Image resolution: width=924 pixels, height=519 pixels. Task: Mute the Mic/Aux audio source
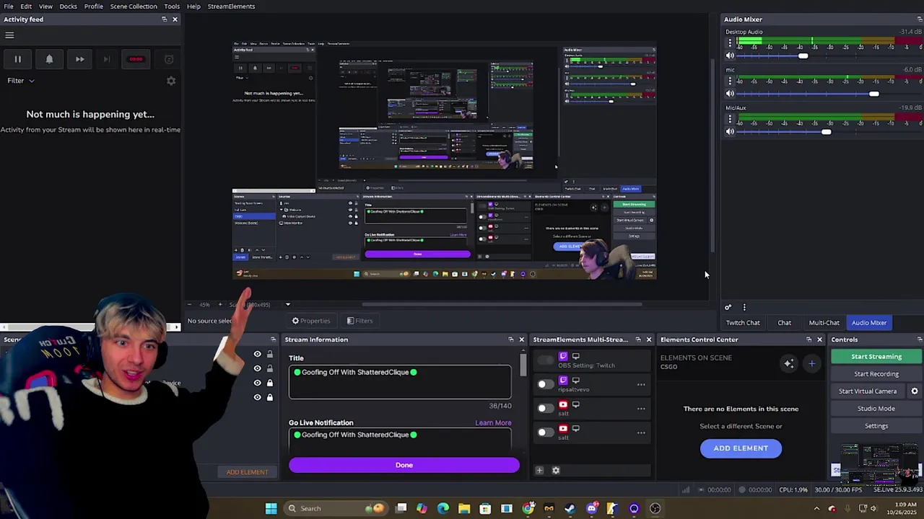(x=730, y=131)
